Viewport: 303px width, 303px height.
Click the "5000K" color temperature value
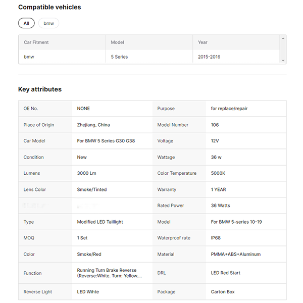pos(219,173)
